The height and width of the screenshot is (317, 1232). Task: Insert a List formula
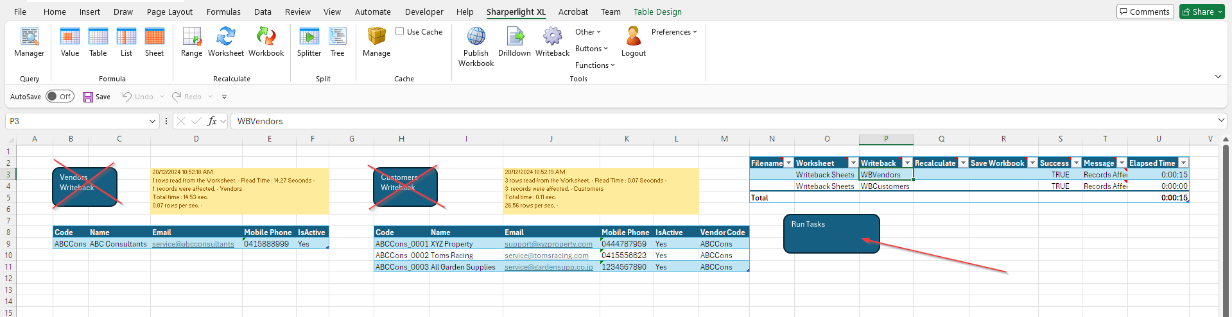point(126,42)
